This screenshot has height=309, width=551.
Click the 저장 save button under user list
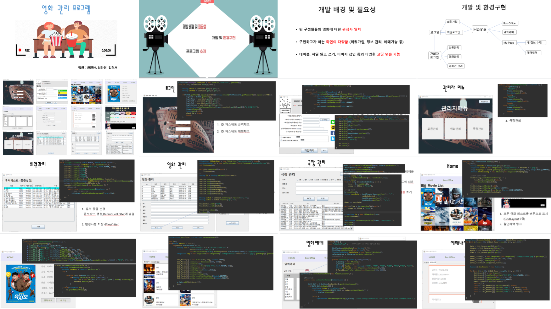coord(38,226)
